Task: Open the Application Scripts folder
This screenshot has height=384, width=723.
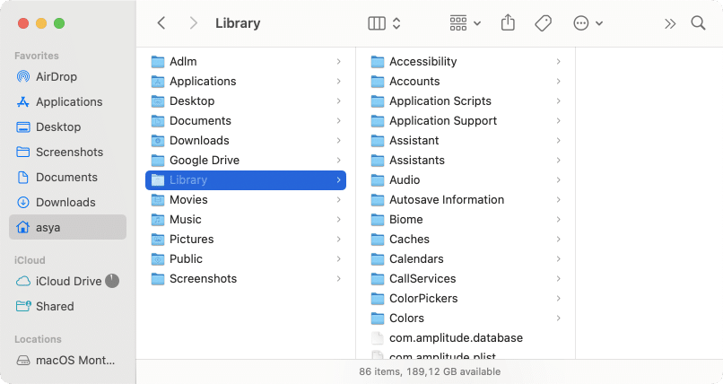Action: (466, 101)
